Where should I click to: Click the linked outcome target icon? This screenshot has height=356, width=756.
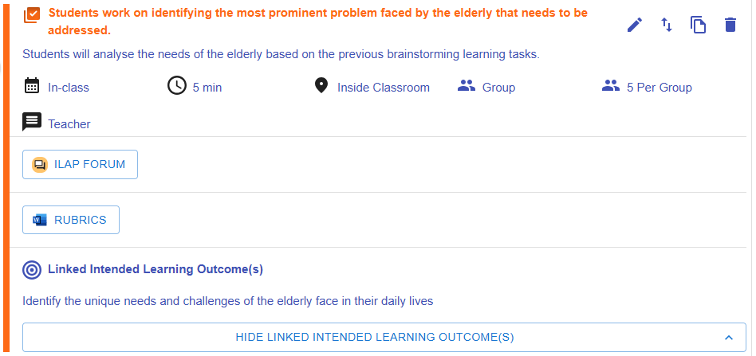click(x=32, y=269)
